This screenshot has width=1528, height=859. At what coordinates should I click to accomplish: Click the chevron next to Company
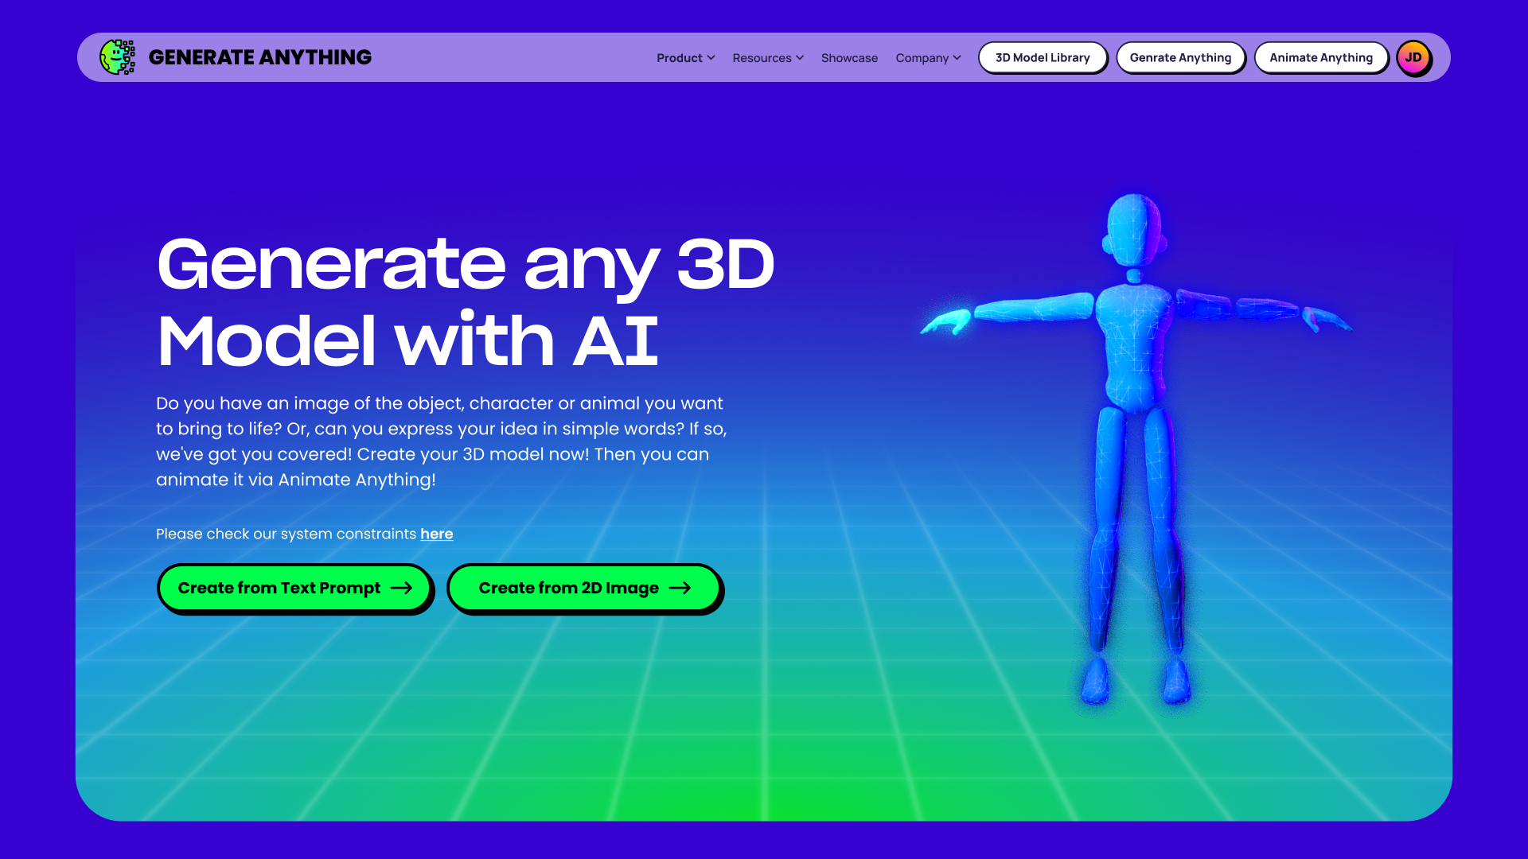(957, 58)
